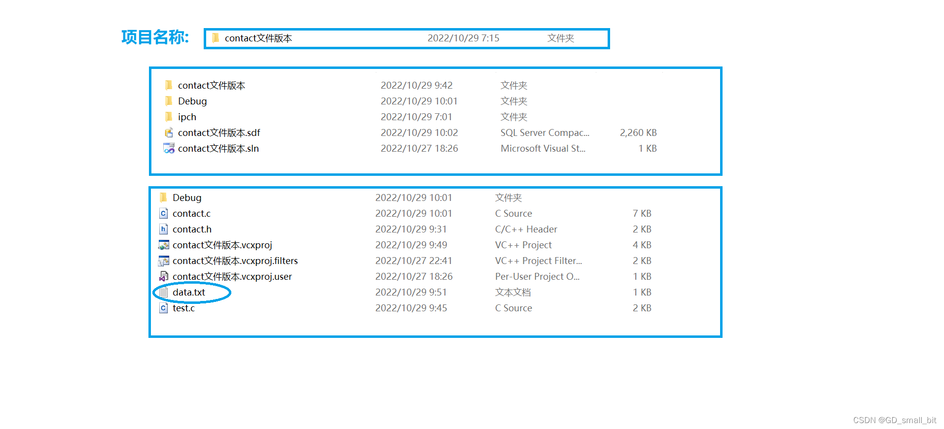Click the date 2022/10/29 7:15
The height and width of the screenshot is (429, 944).
tap(464, 38)
